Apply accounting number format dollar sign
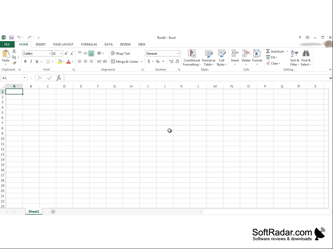Viewport: 333px width, 249px height. (x=149, y=62)
